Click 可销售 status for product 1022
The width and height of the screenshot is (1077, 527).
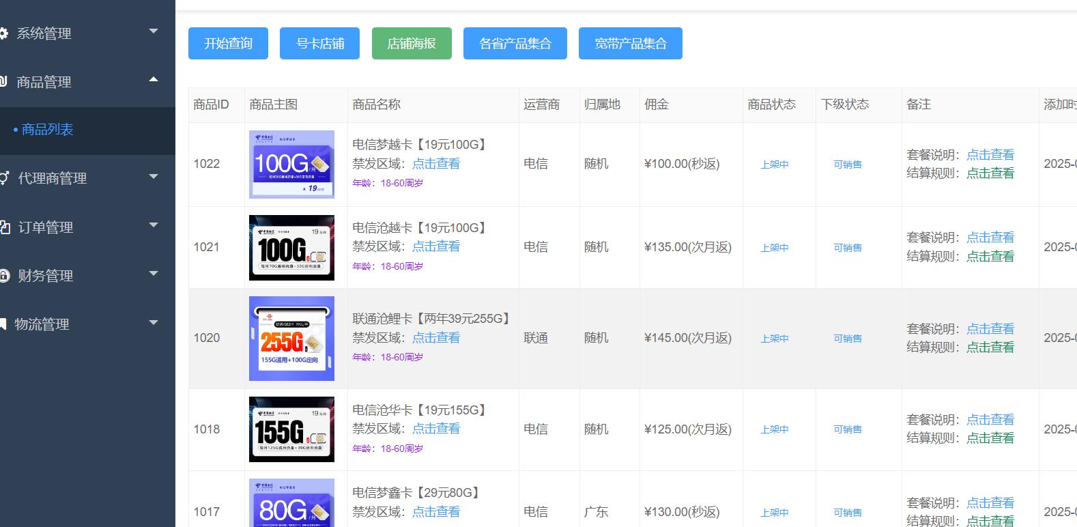tap(848, 165)
